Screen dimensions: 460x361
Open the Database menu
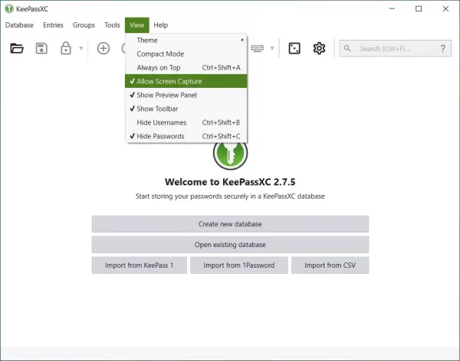click(19, 25)
